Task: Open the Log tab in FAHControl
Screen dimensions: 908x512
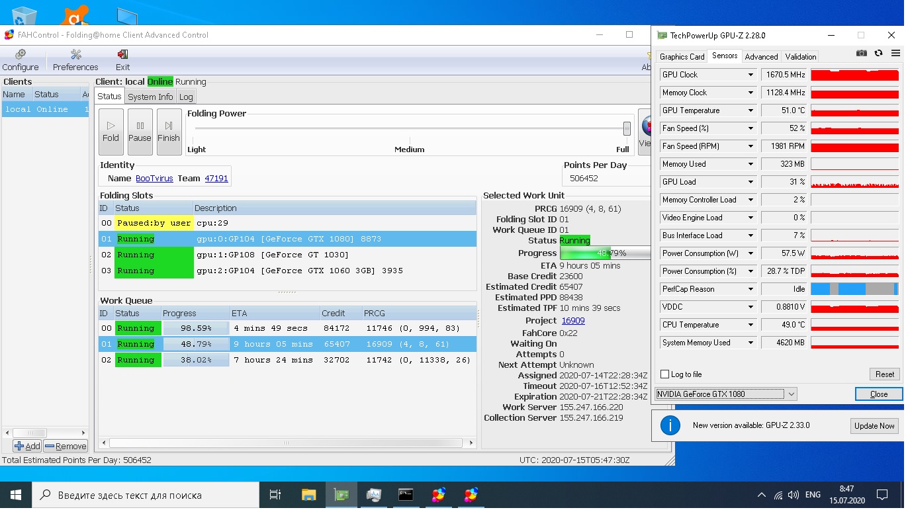Action: pyautogui.click(x=186, y=97)
